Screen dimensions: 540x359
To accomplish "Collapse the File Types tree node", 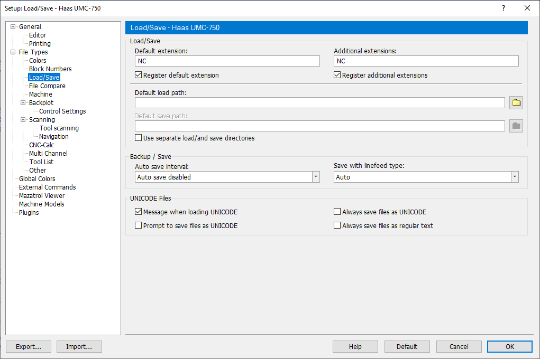I will click(x=13, y=52).
